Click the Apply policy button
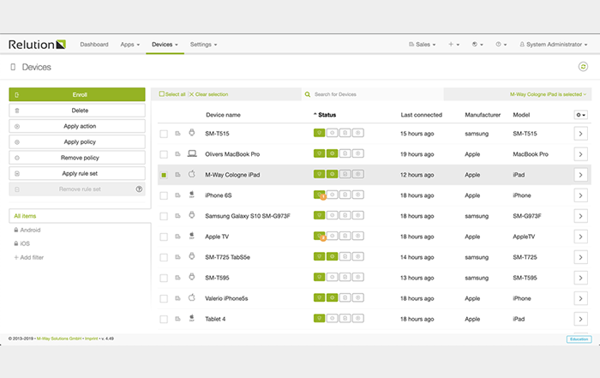 pyautogui.click(x=77, y=141)
